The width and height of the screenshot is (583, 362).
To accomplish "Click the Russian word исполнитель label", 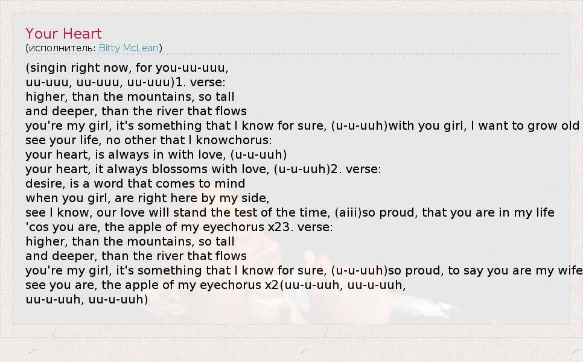I will [x=61, y=48].
